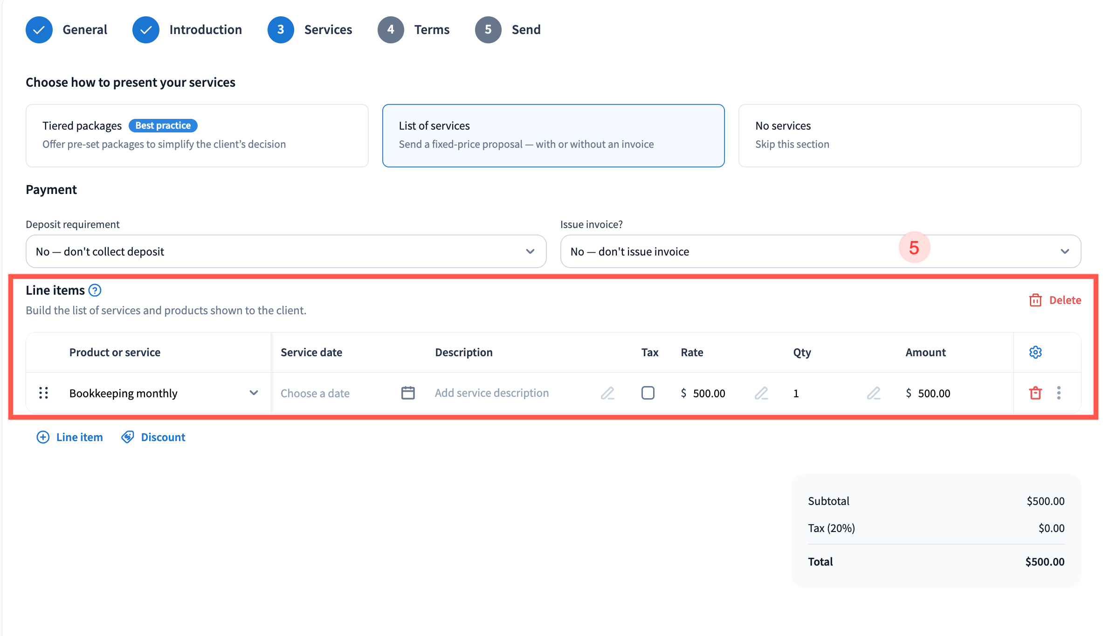Click the pencil icon beside the rate
This screenshot has width=1103, height=636.
[761, 393]
